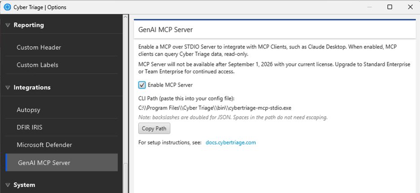
Task: Click the italic note about doubled backslashes
Action: click(232, 118)
